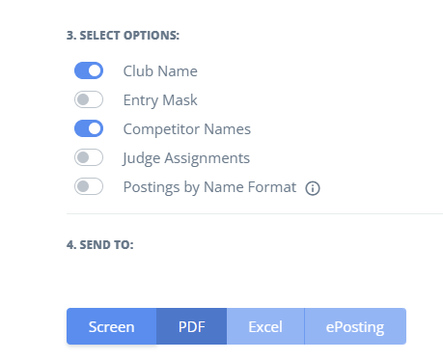Click the gray knob of the Judge Assignments switch
The width and height of the screenshot is (443, 361).
click(x=83, y=157)
